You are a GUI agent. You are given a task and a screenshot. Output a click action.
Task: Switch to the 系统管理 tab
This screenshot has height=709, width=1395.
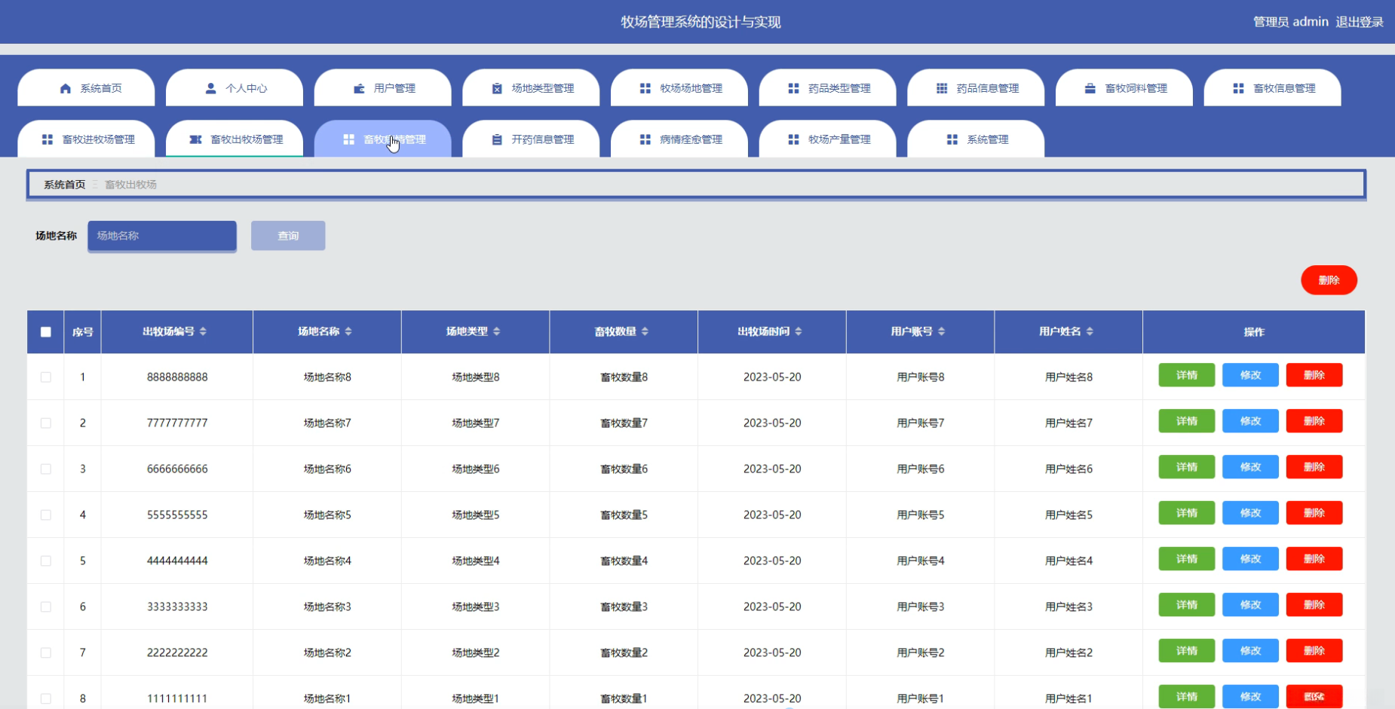[976, 140]
